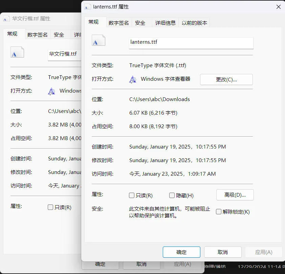The width and height of the screenshot is (285, 274).
Task: Click the lanterns.ttf file type icon
Action: click(x=98, y=40)
